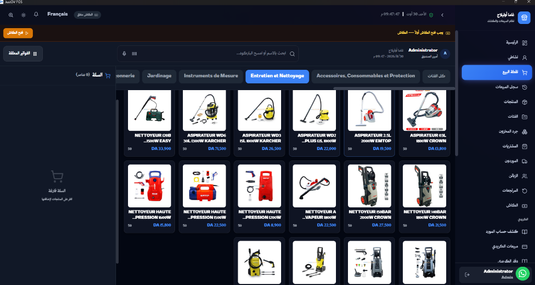535x285 pixels.
Task: Click the zoom magnifier icon in top bar
Action: pyautogui.click(x=11, y=15)
